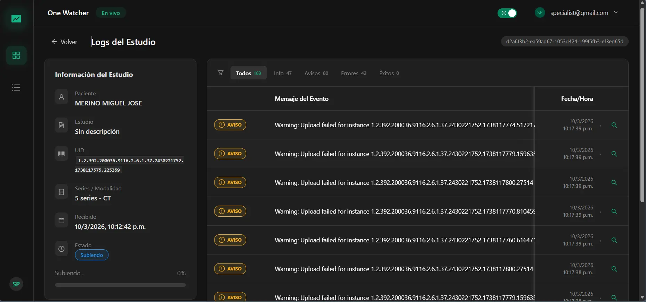Image resolution: width=646 pixels, height=302 pixels.
Task: Open the Éxitos 0 tab
Action: (x=389, y=73)
